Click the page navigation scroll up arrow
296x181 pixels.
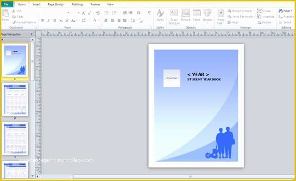click(x=32, y=40)
